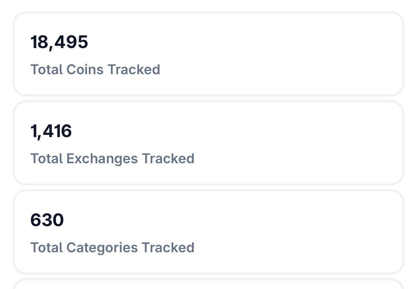Click the "Total Categories Tracked" label
The width and height of the screenshot is (417, 289).
(112, 247)
